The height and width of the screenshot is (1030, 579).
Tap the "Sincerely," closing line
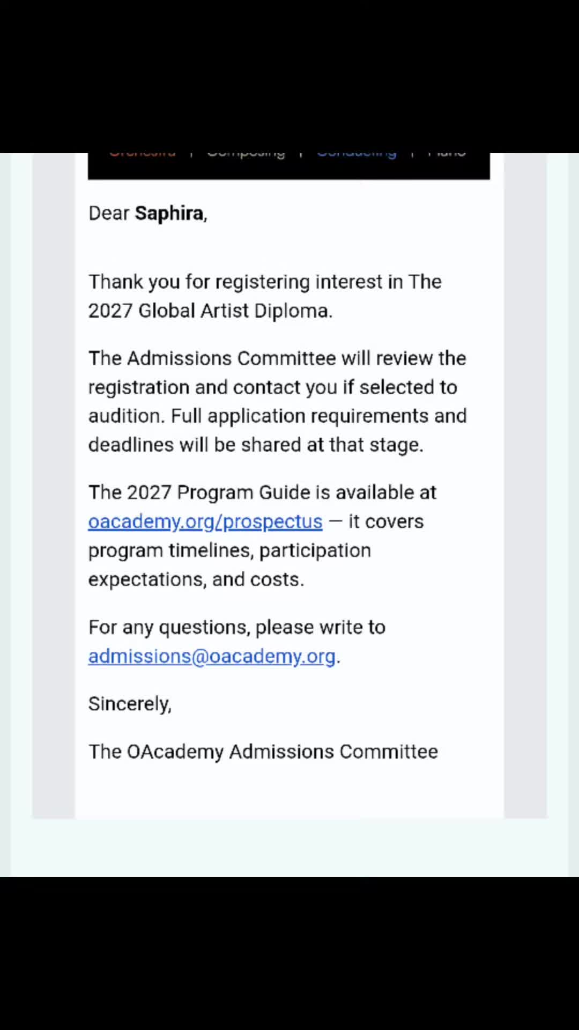(x=130, y=704)
